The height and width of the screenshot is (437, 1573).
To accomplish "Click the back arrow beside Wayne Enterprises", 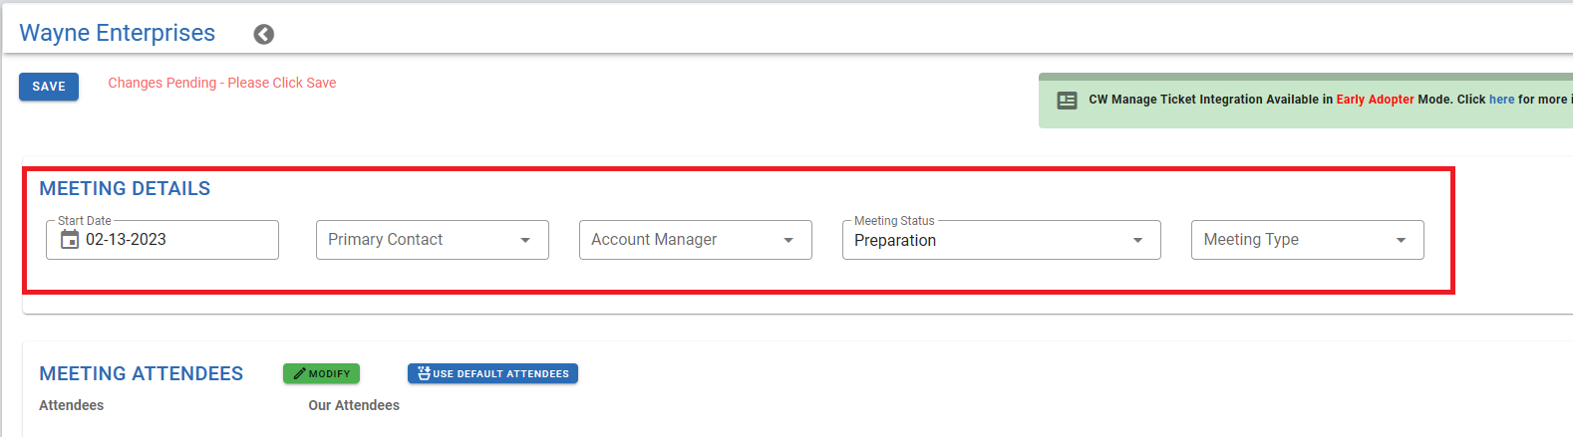I will 263,35.
